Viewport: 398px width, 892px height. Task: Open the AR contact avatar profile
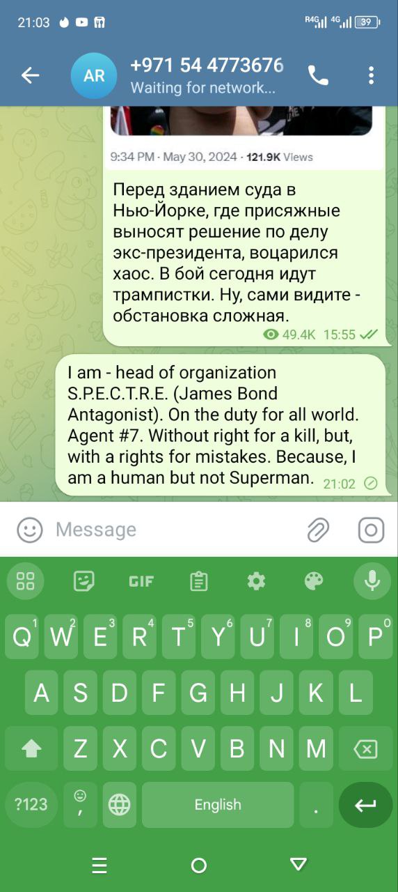pyautogui.click(x=94, y=75)
